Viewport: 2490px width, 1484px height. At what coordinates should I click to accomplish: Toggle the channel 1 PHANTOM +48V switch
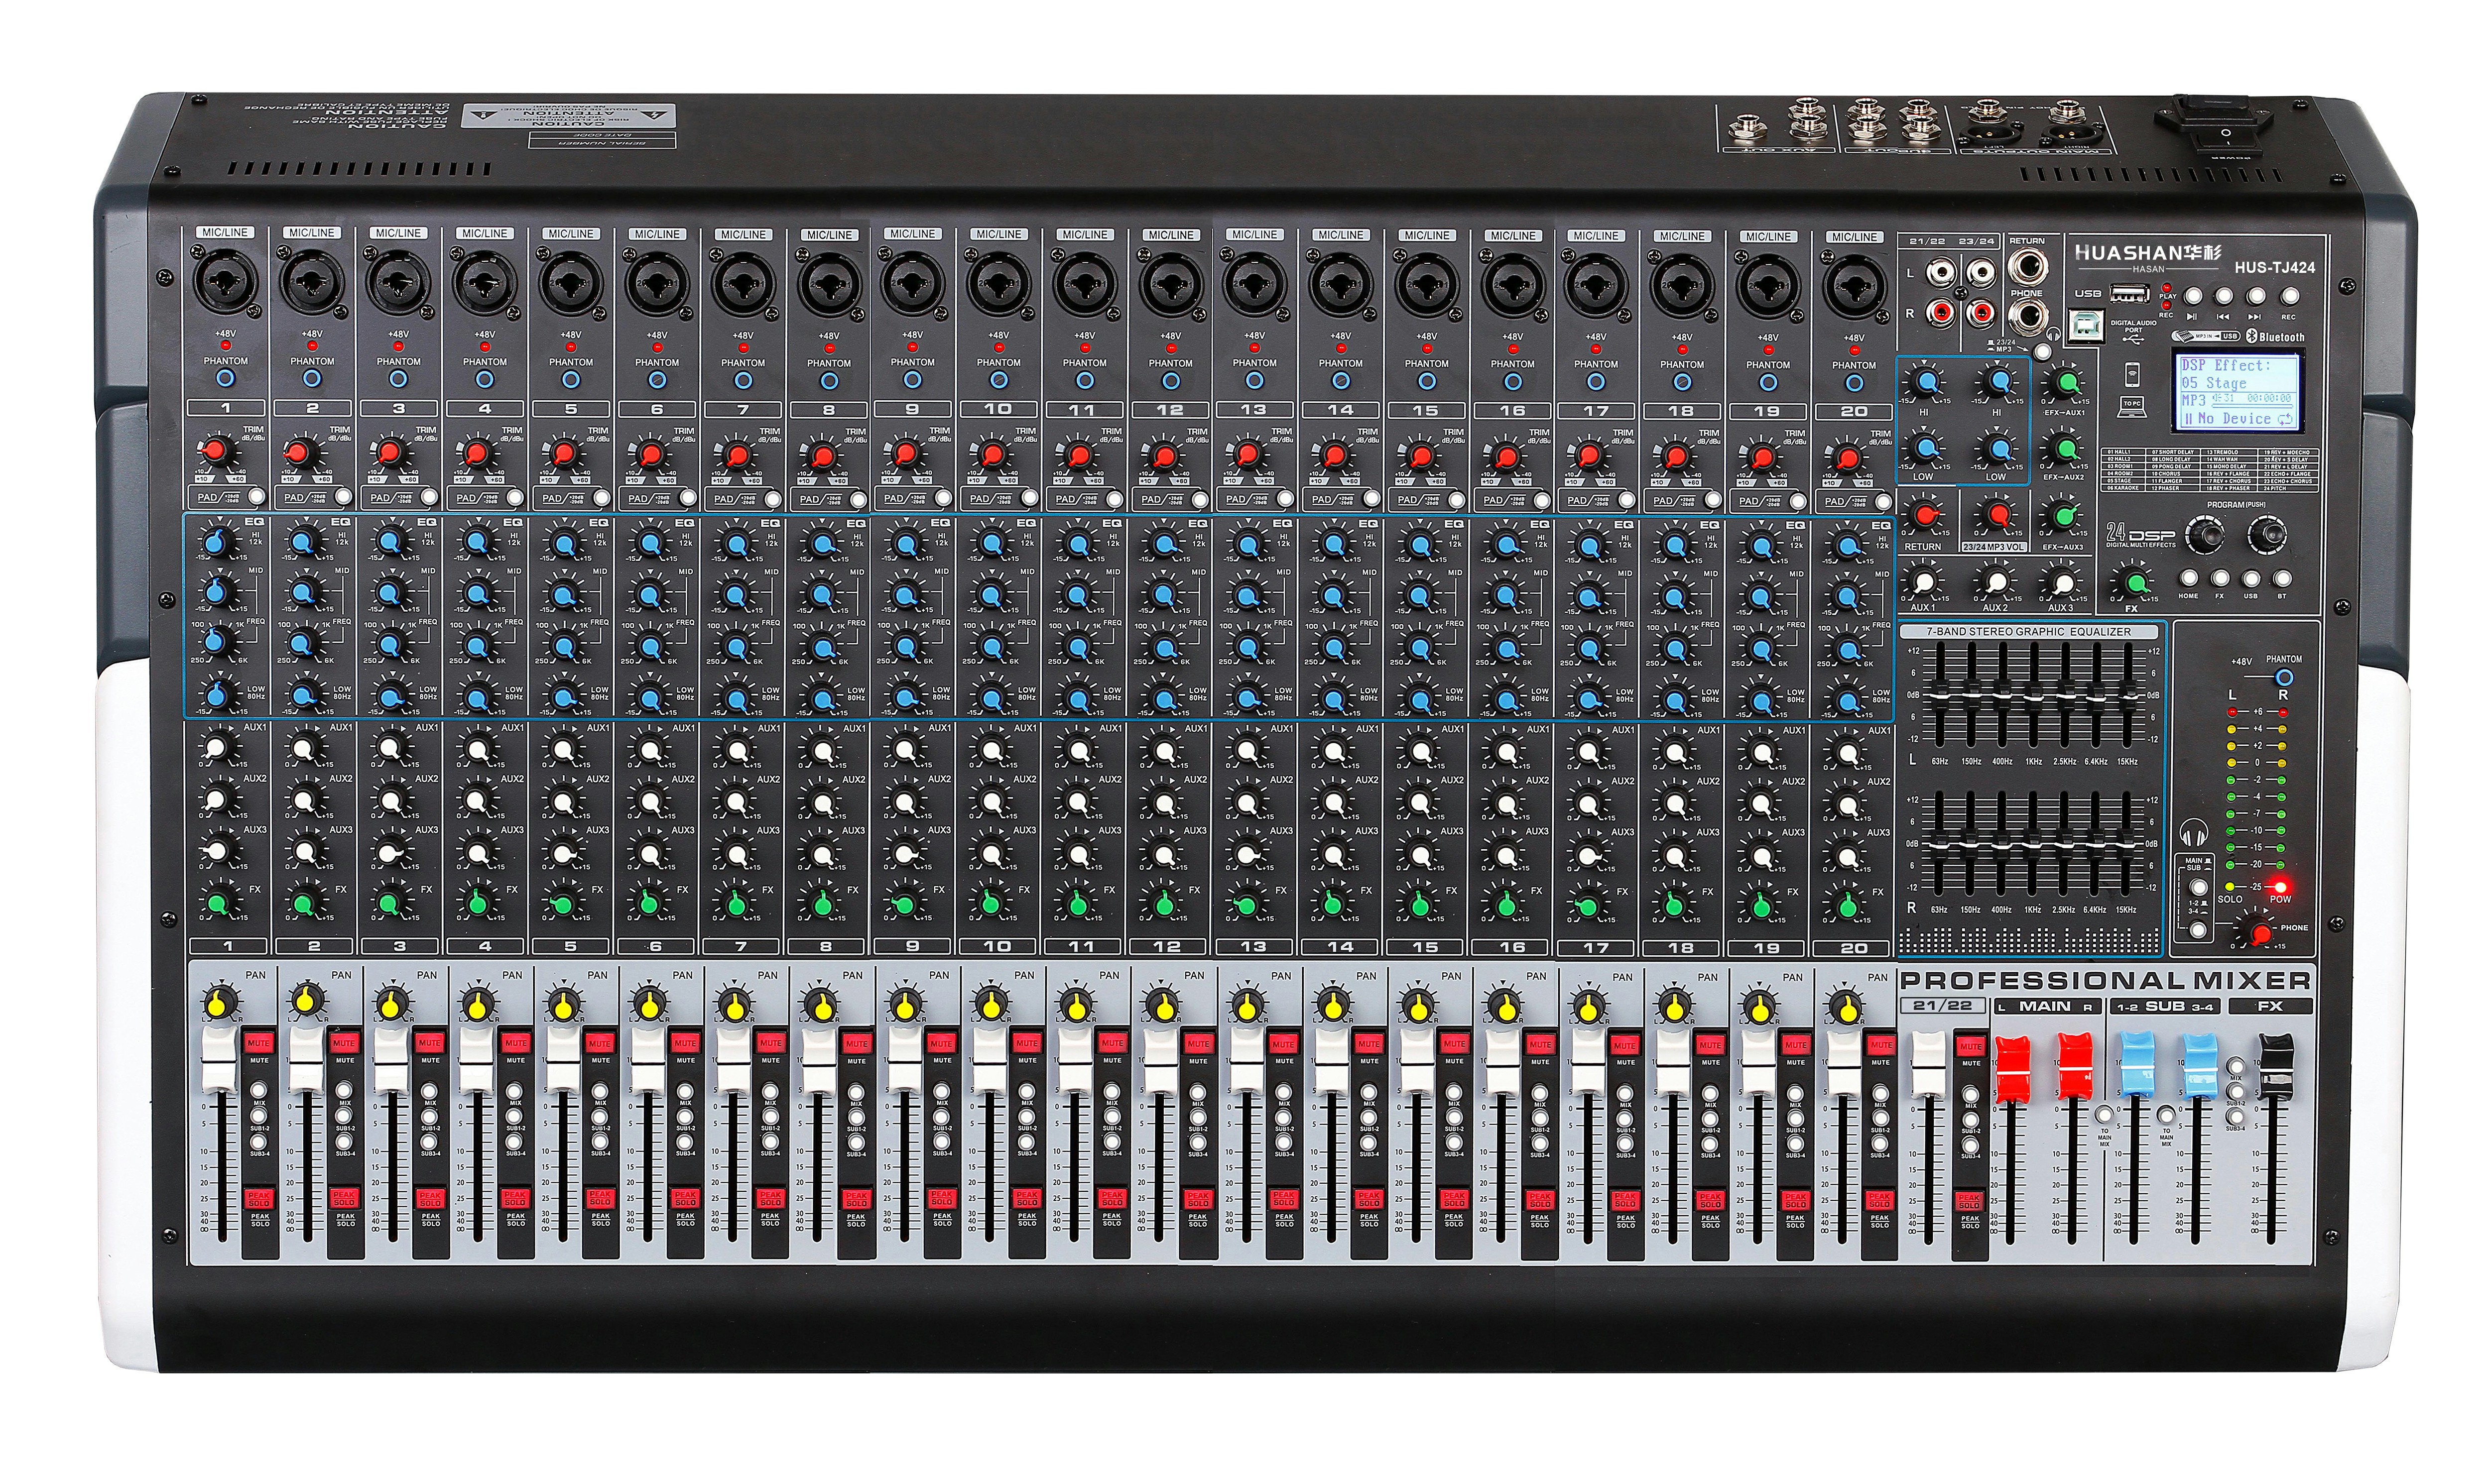coord(225,379)
